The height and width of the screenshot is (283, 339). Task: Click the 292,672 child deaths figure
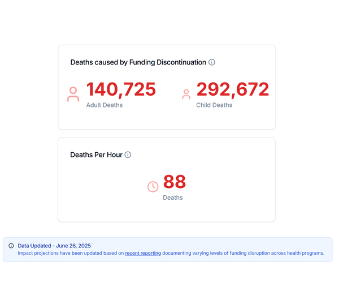pyautogui.click(x=232, y=89)
